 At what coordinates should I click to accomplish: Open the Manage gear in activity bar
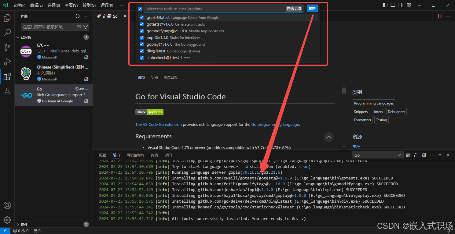(x=7, y=220)
